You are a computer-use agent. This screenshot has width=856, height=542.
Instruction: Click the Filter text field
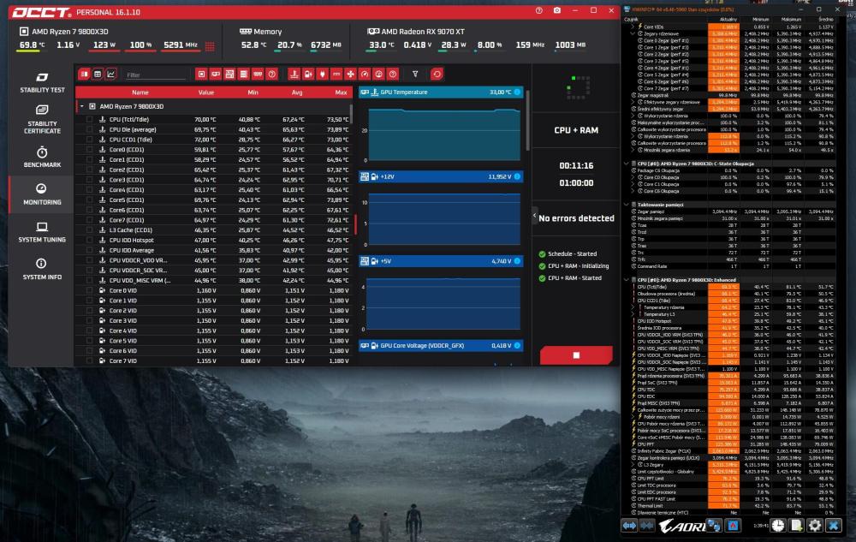[x=156, y=74]
